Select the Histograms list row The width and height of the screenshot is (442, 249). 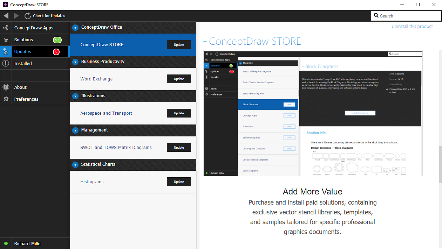[x=133, y=182]
